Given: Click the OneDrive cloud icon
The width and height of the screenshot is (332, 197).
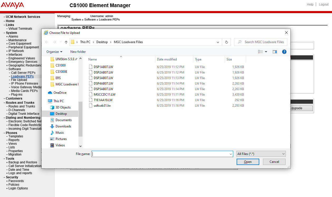Looking at the screenshot, I should [50, 93].
